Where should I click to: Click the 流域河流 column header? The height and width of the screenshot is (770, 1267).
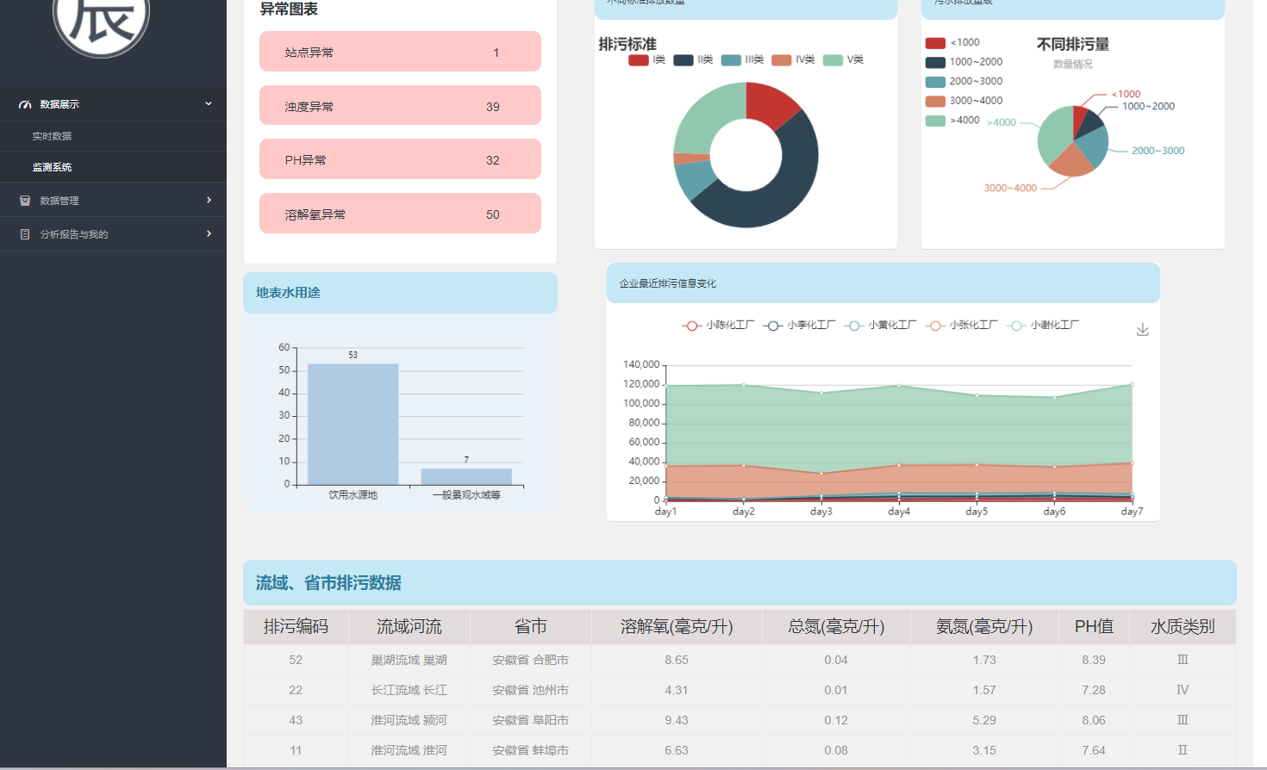(x=409, y=627)
